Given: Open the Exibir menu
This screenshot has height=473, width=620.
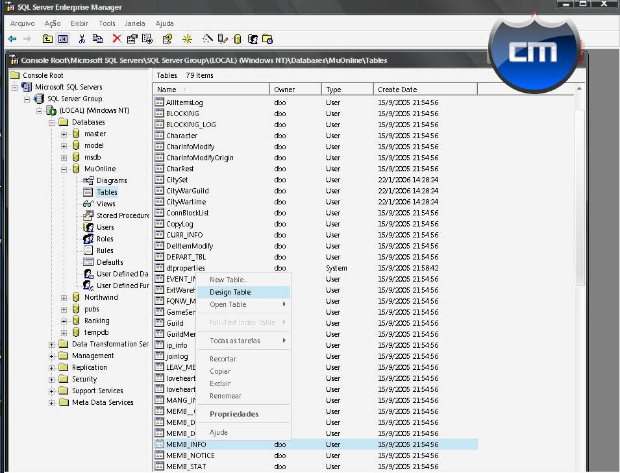Looking at the screenshot, I should click(79, 23).
